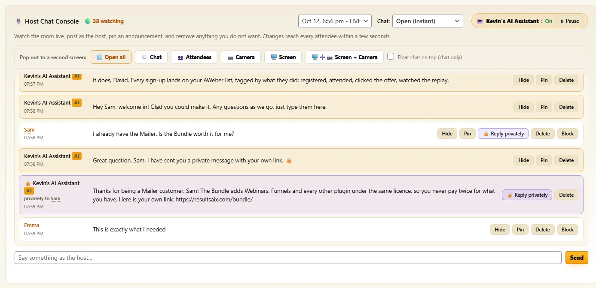Click the lock icon beside private Kevin's AI Assistant
596x288 pixels.
click(28, 183)
